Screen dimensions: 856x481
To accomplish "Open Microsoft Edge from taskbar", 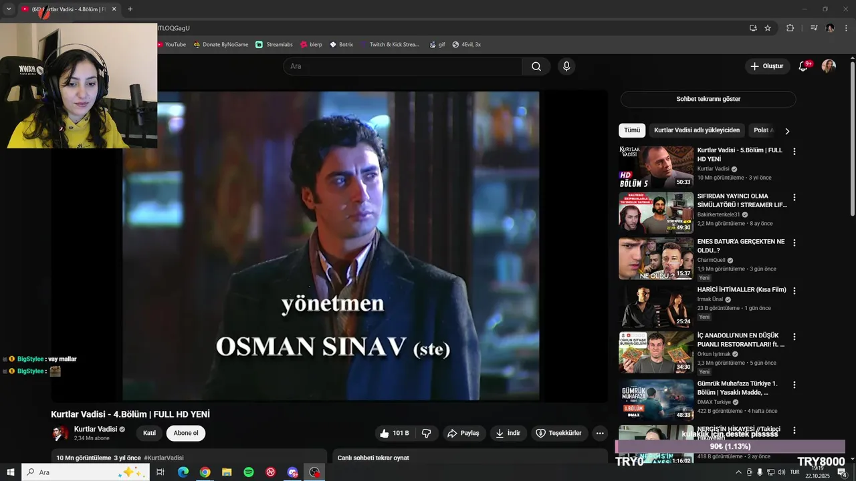I will tap(183, 472).
